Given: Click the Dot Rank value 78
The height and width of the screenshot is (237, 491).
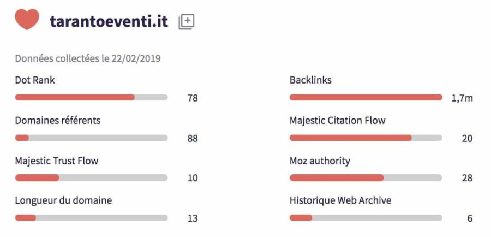Looking at the screenshot, I should 192,98.
